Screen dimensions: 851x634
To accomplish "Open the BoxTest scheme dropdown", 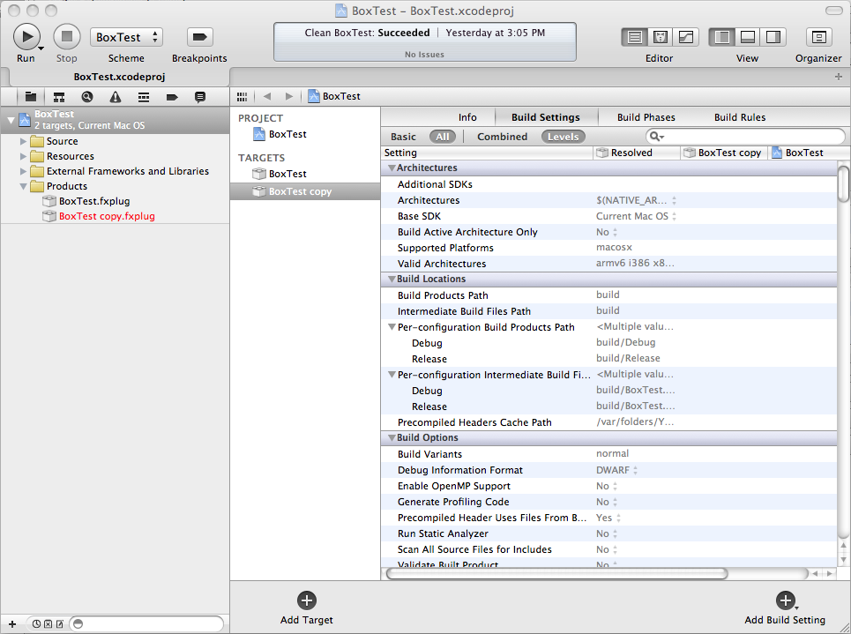I will [126, 37].
